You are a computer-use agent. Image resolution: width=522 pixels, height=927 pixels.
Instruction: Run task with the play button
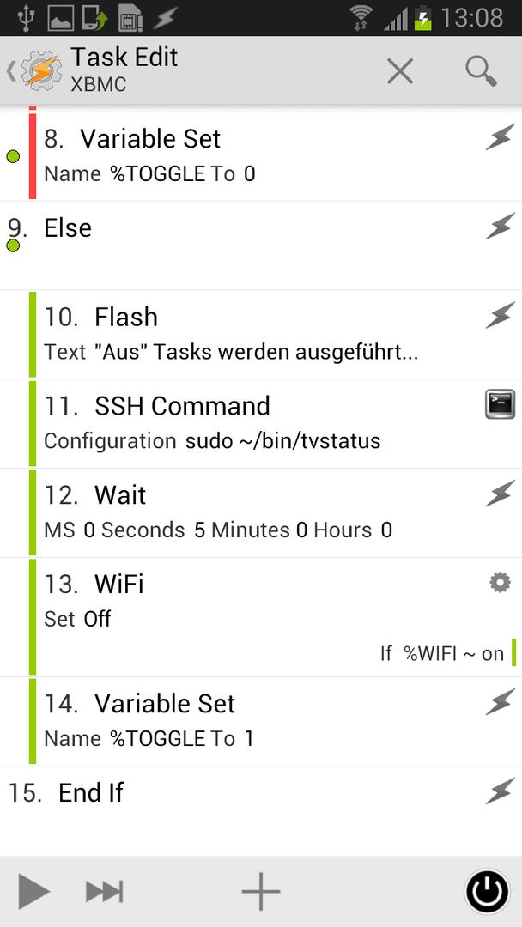[x=33, y=890]
